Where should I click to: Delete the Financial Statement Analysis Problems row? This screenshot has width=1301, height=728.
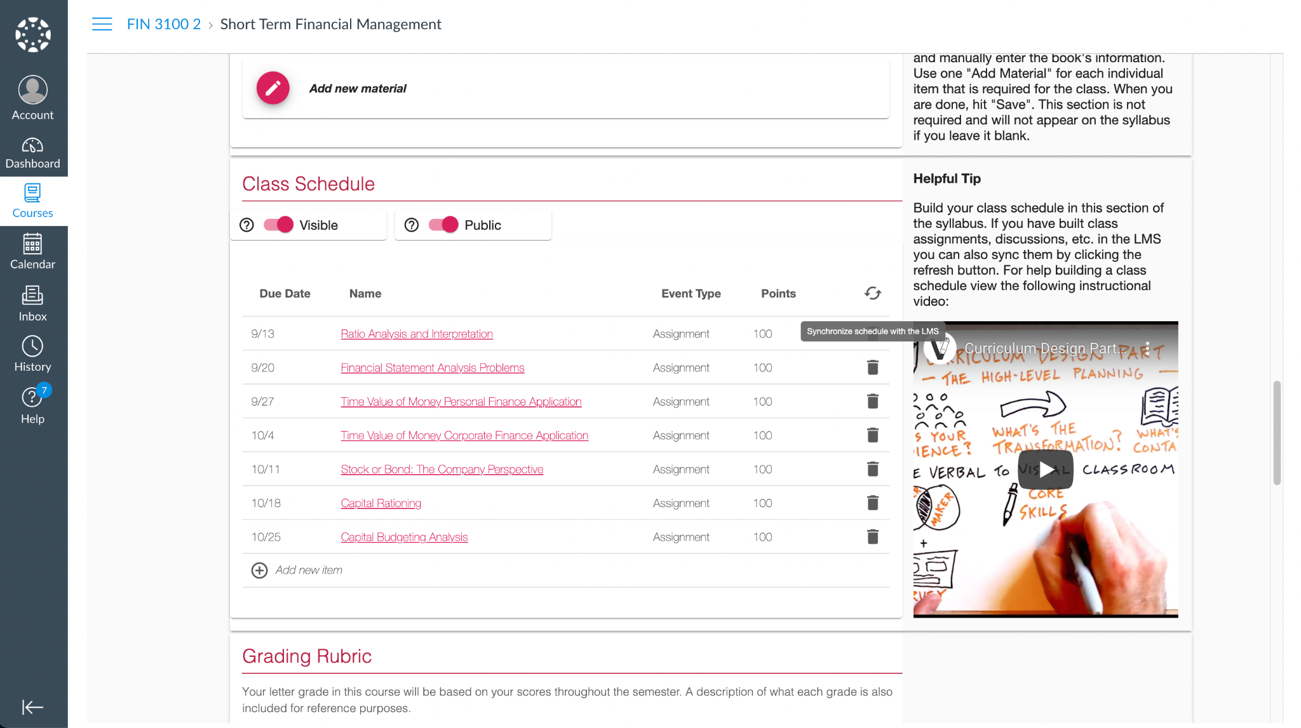click(x=873, y=367)
